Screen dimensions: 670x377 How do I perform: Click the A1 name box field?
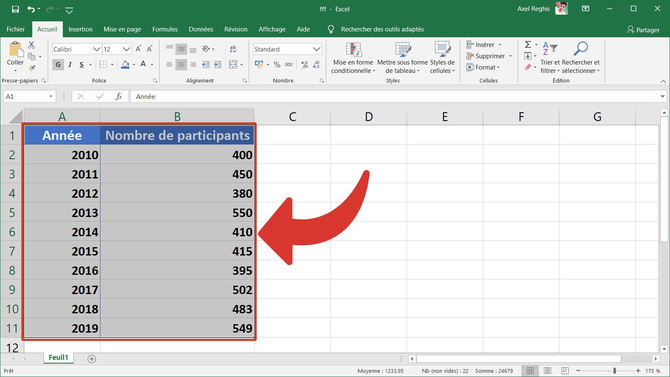[x=25, y=96]
